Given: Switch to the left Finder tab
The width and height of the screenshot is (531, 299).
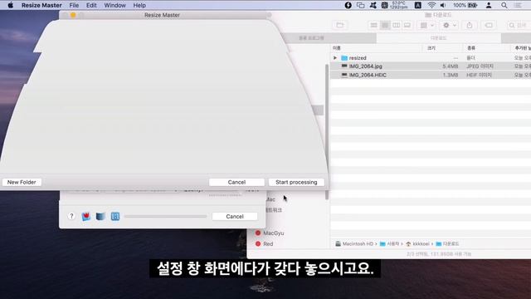Looking at the screenshot, I should pyautogui.click(x=312, y=38).
